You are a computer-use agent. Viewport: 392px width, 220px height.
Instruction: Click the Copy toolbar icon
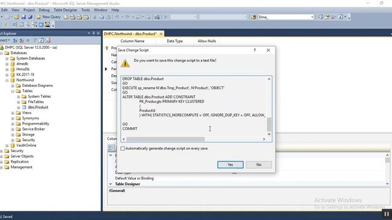102,17
